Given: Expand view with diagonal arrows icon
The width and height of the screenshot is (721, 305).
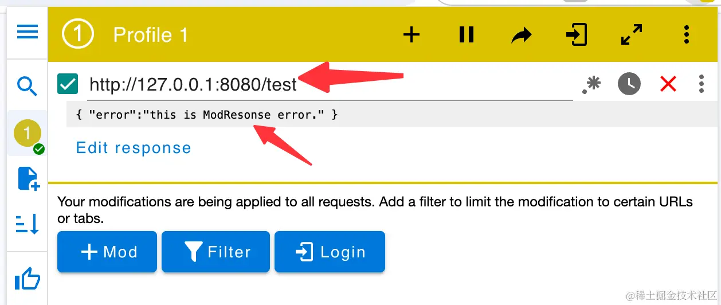Looking at the screenshot, I should (x=632, y=35).
